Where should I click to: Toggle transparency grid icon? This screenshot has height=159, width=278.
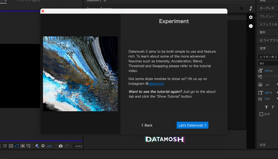11,146
